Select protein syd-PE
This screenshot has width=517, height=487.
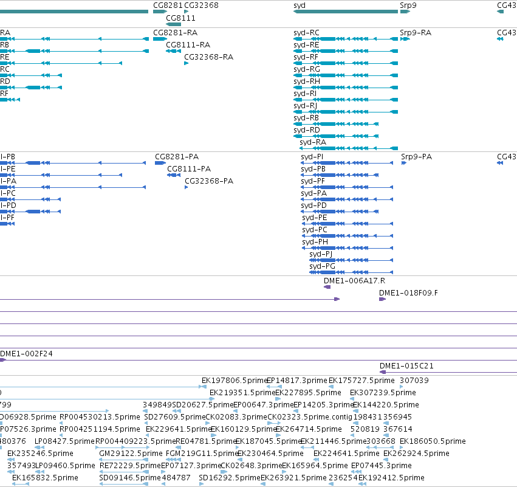tap(315, 218)
